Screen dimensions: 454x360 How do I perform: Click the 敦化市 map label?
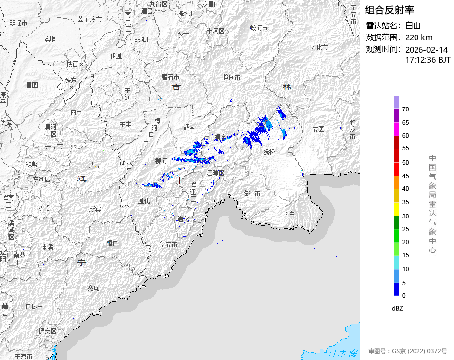319,47
